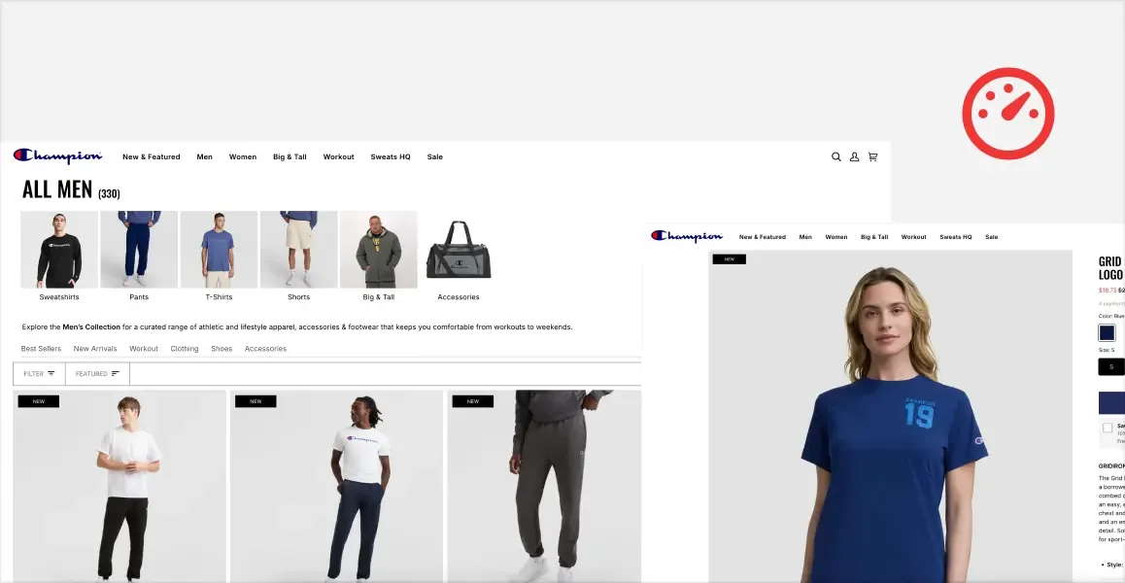This screenshot has width=1125, height=583.
Task: Switch to Accessories tab below description
Action: pyautogui.click(x=265, y=349)
